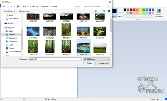Pick the orange swatch in Paint's palette
167x101 pixels.
(x=137, y=10)
